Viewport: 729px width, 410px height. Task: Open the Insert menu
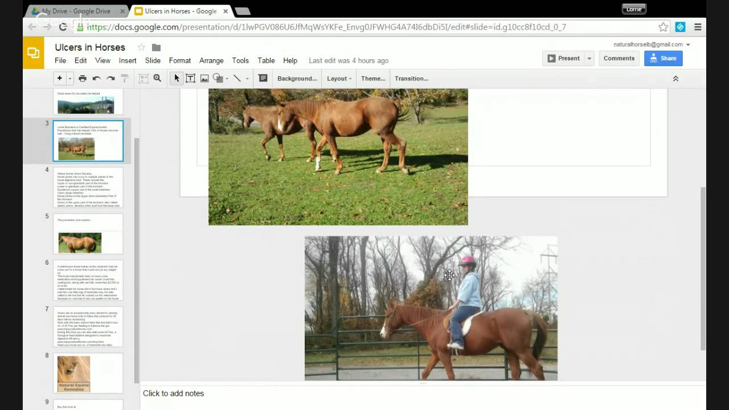128,60
